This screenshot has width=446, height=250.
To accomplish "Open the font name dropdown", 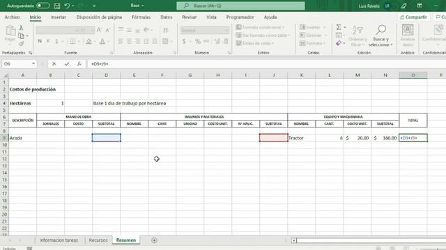I will tap(77, 30).
